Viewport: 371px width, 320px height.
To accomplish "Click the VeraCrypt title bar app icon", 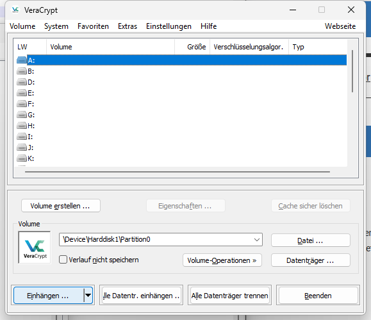I will 15,10.
